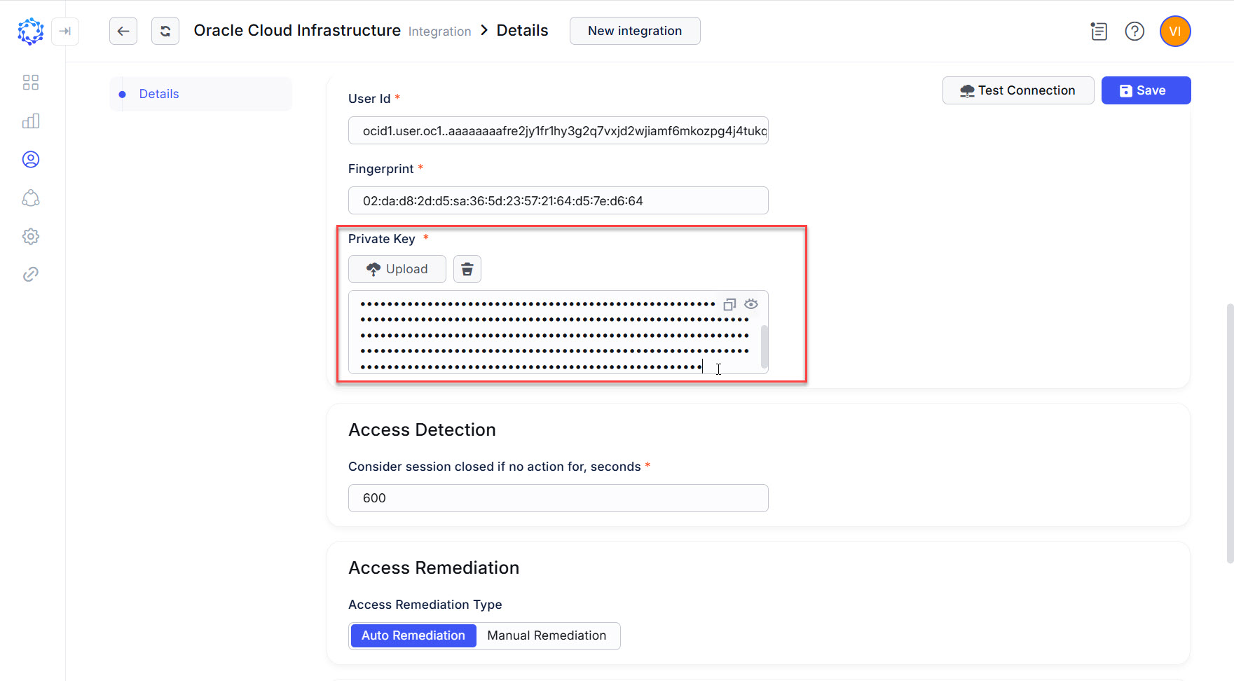Select Auto Remediation type

[x=413, y=635]
